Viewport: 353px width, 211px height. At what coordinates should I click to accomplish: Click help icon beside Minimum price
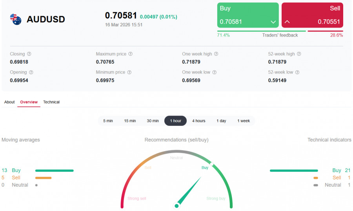point(129,72)
